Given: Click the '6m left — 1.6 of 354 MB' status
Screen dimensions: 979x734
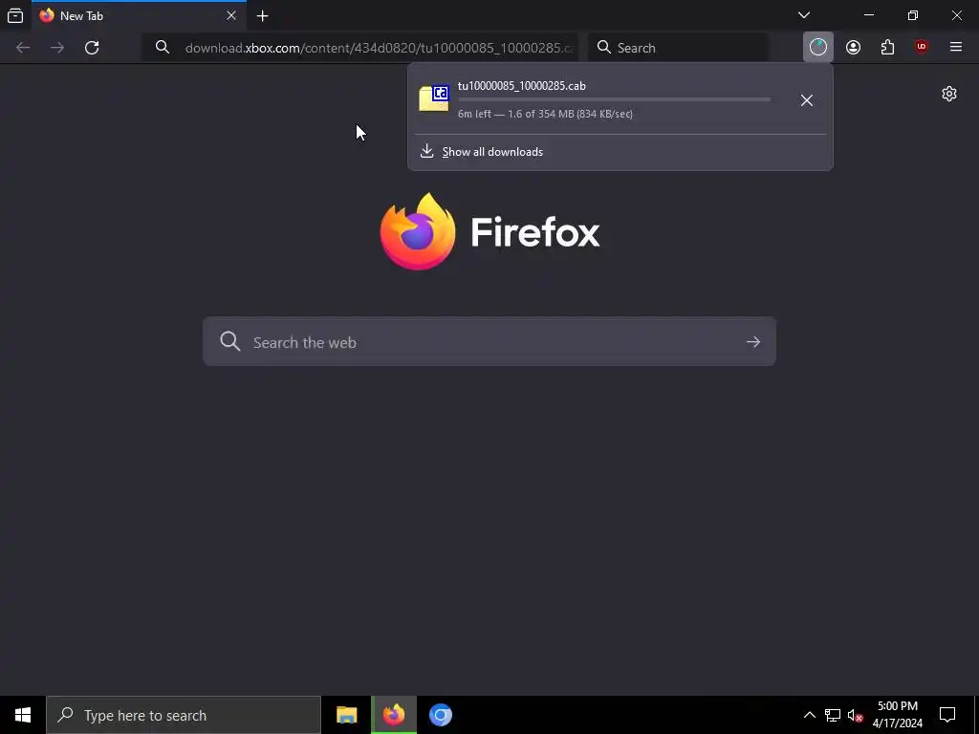Looking at the screenshot, I should click(545, 114).
